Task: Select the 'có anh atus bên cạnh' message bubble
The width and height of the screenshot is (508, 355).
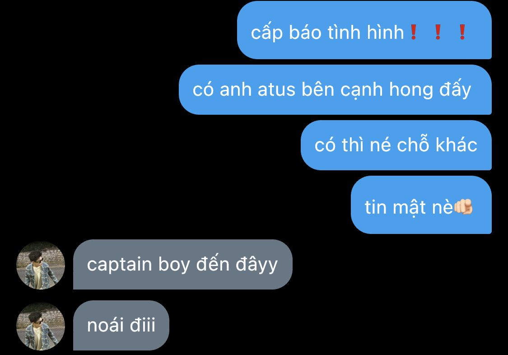Action: coord(335,90)
